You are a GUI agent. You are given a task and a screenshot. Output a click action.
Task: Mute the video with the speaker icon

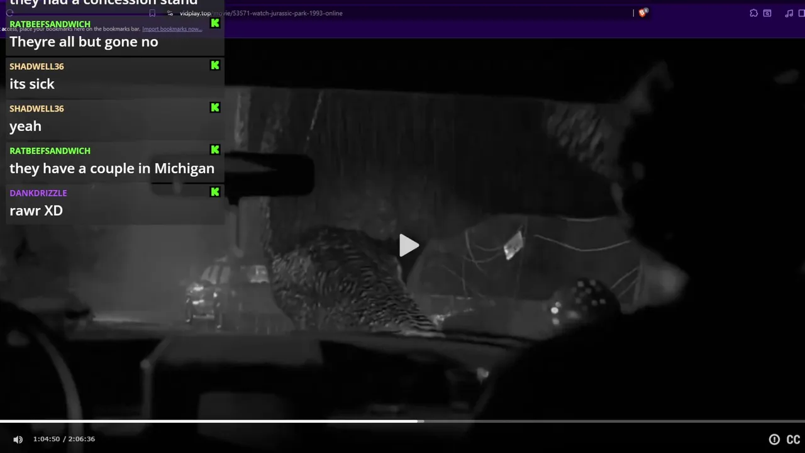point(18,439)
